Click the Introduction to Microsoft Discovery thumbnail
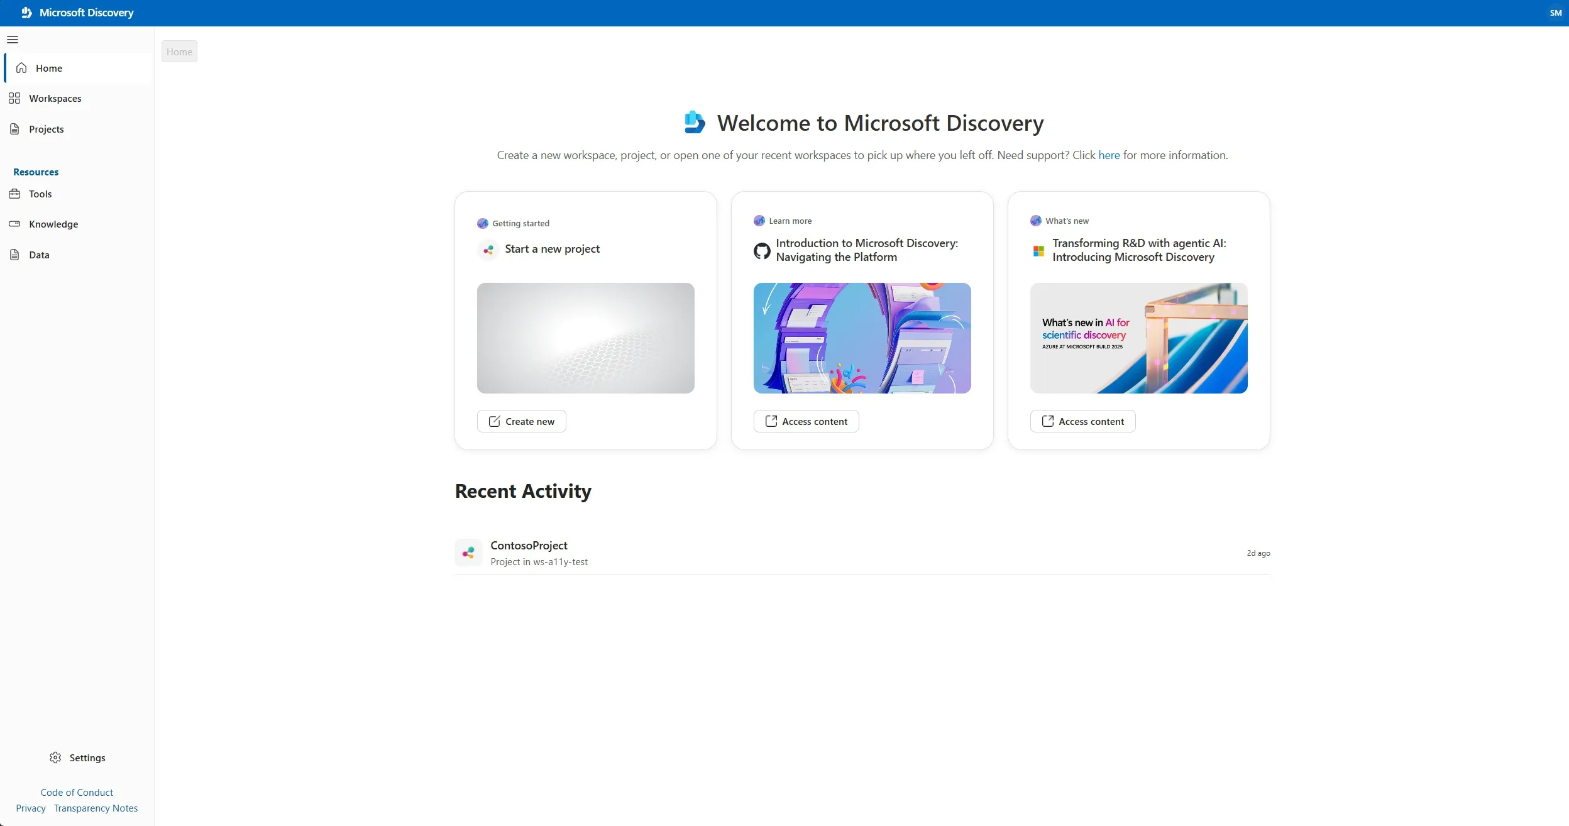 click(x=862, y=338)
